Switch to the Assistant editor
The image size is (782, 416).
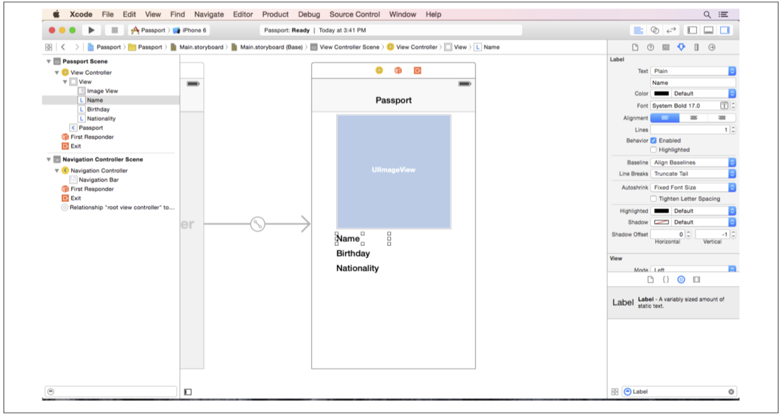655,30
